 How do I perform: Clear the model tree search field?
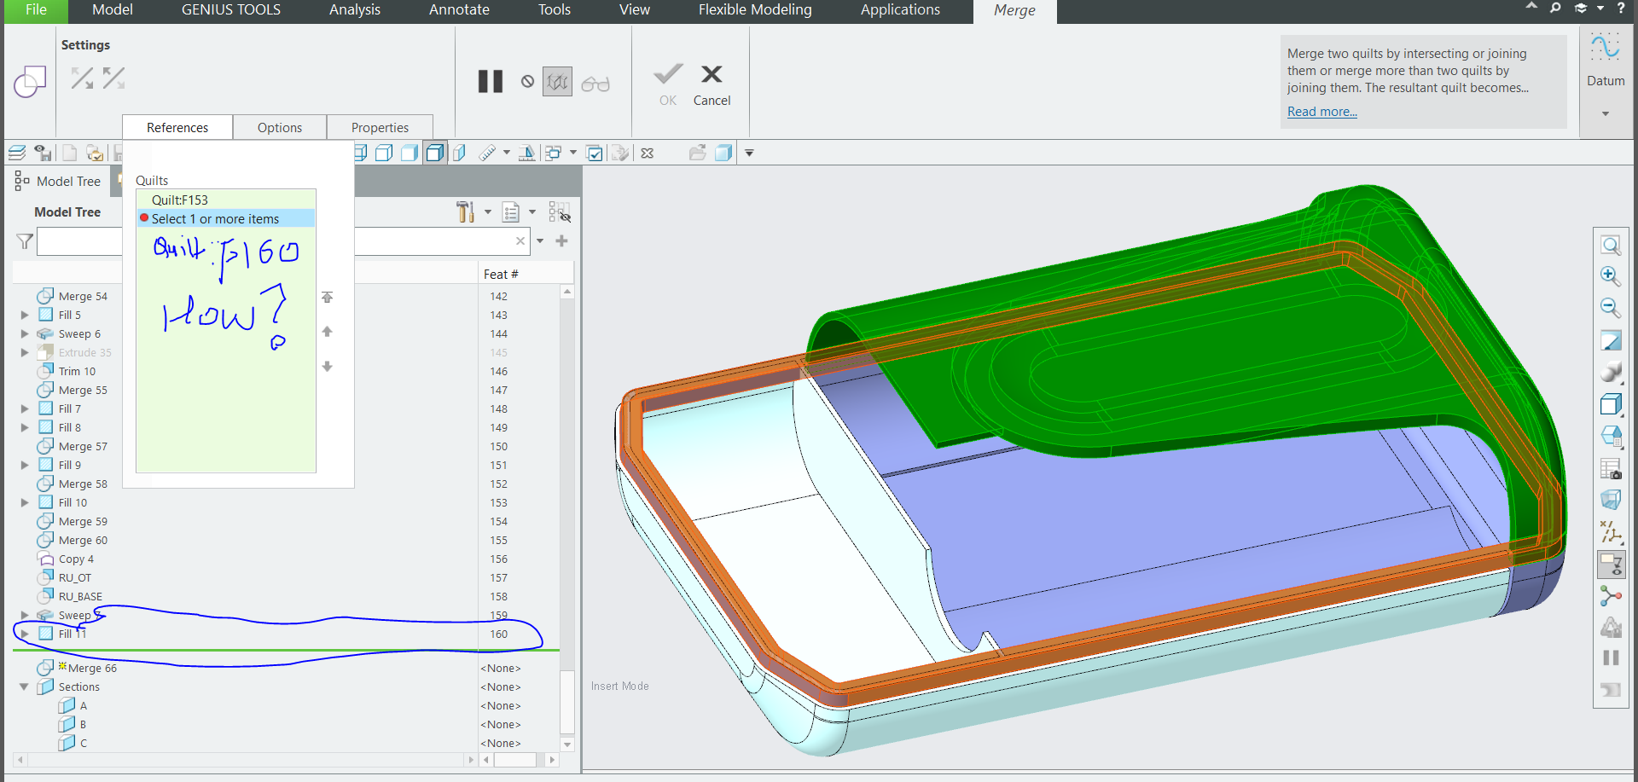tap(520, 241)
